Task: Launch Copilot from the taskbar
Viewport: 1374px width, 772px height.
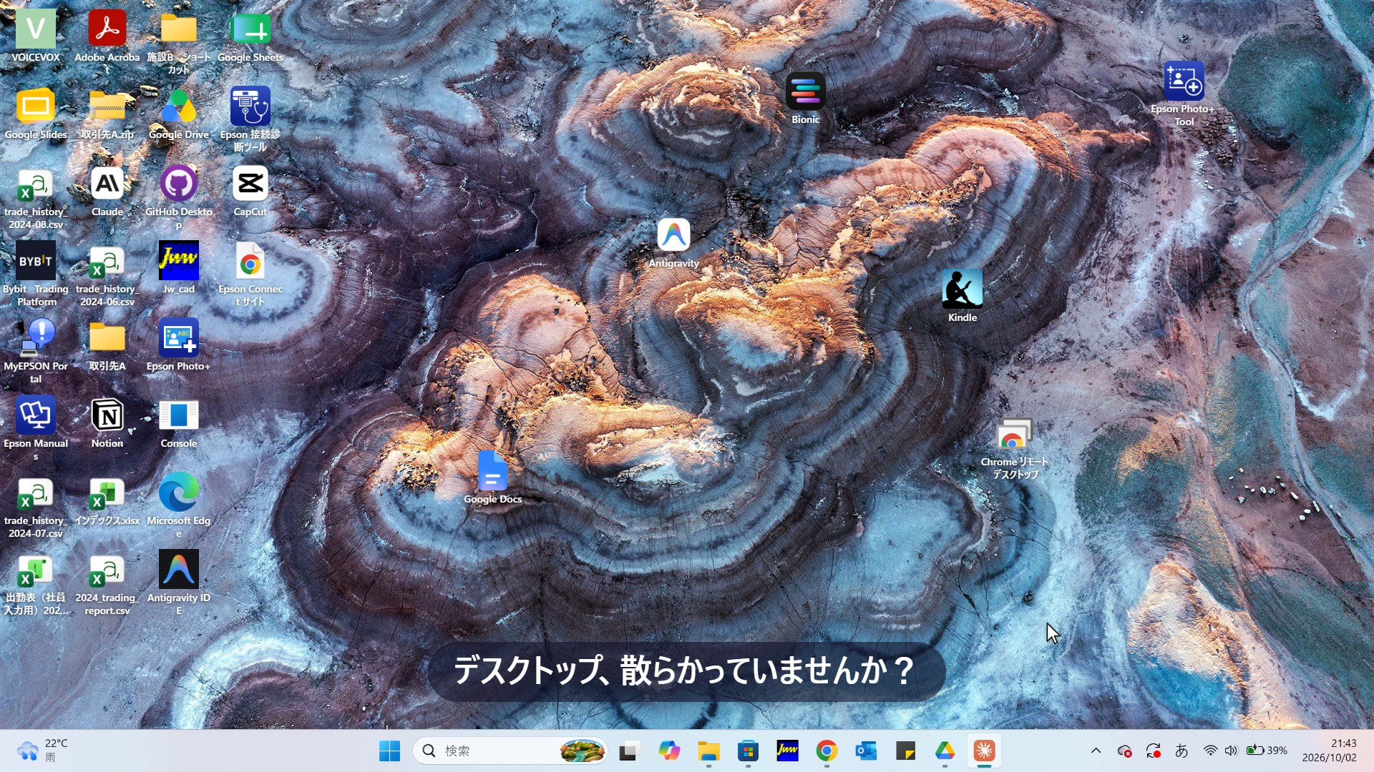Action: click(x=669, y=751)
